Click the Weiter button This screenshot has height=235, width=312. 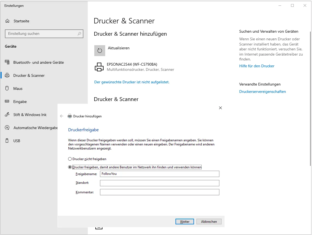(x=184, y=222)
